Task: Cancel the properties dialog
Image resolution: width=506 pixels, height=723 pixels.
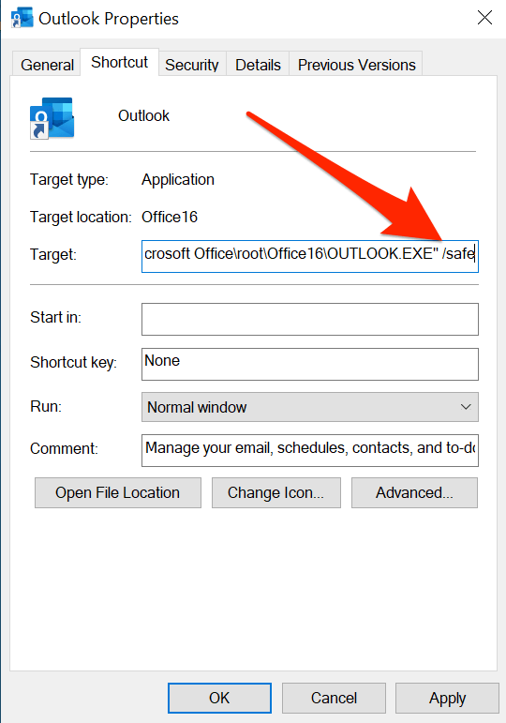Action: coord(334,698)
